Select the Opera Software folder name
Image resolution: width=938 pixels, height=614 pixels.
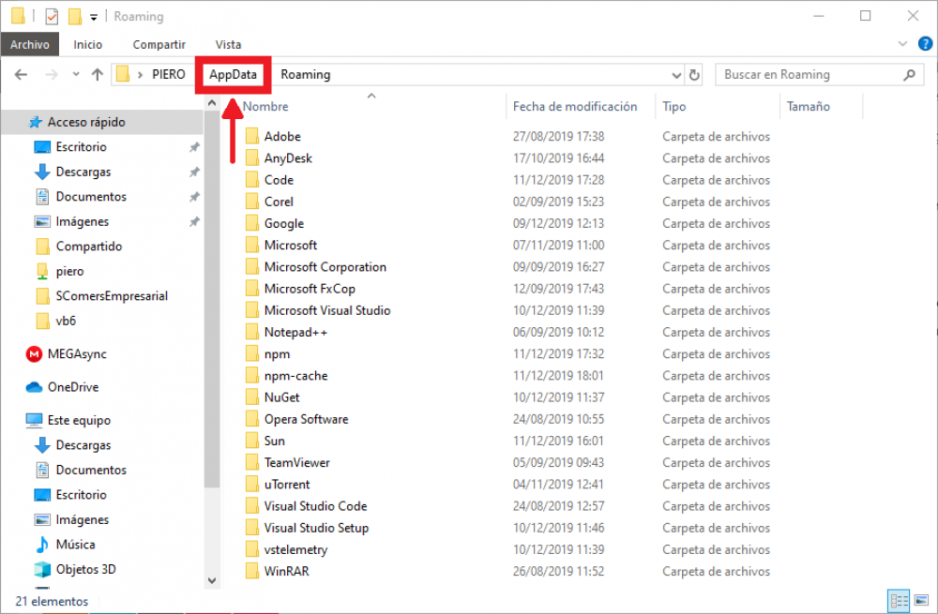click(307, 419)
